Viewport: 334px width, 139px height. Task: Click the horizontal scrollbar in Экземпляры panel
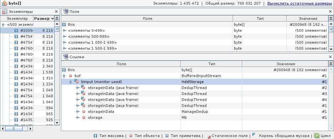13,128
